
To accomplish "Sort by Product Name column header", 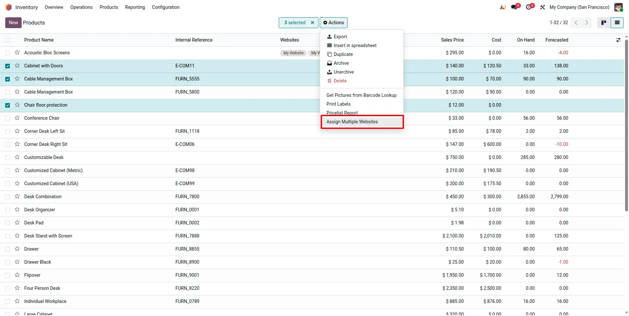I will [39, 40].
